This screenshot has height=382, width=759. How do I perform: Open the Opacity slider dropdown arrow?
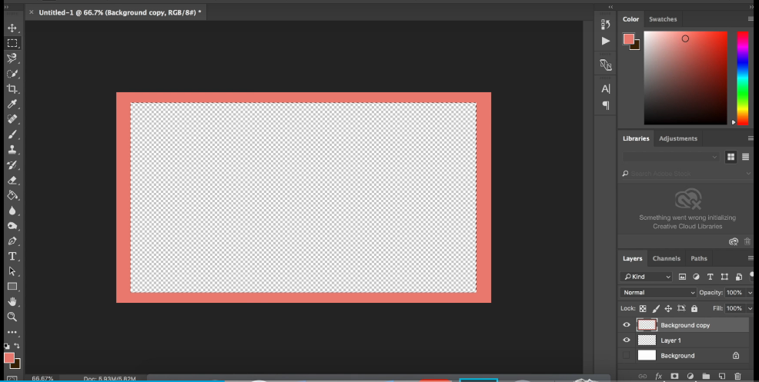click(x=751, y=293)
